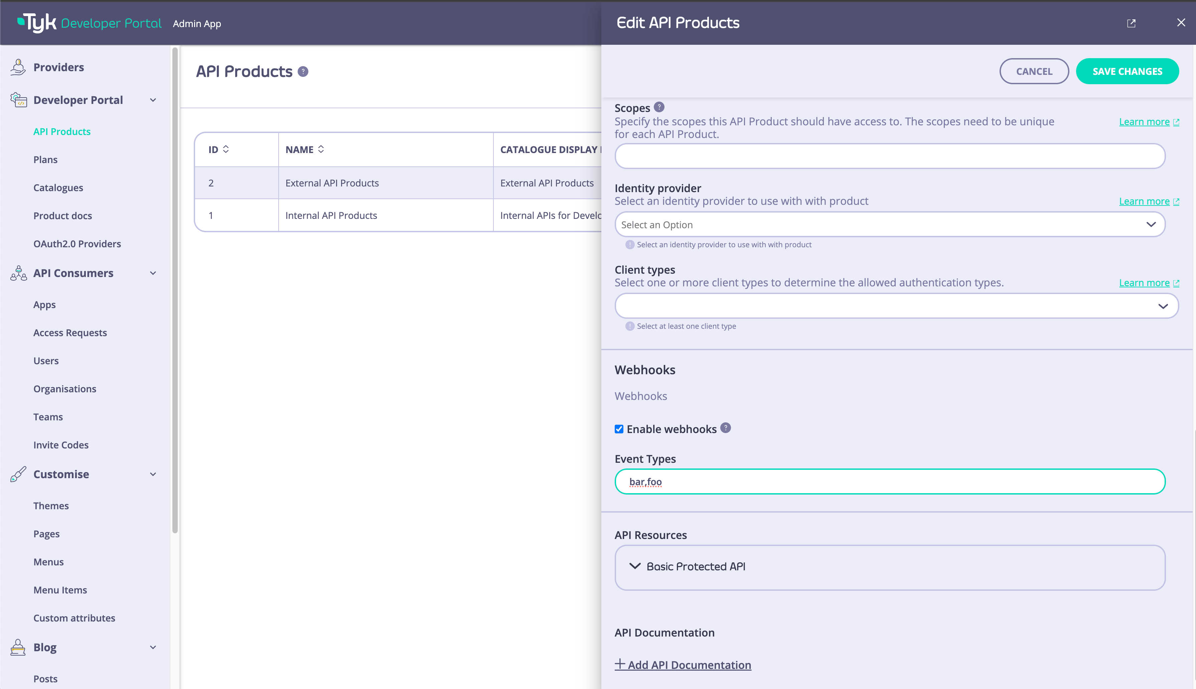Open Organisations page

tap(65, 389)
